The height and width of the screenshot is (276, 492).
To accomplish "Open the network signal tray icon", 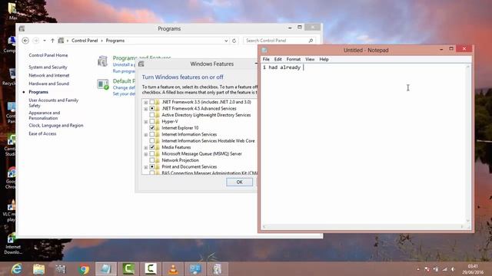I will pos(444,269).
